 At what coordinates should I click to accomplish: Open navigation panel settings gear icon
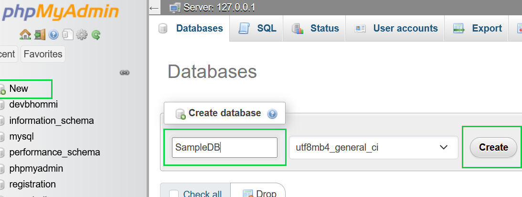[x=82, y=34]
